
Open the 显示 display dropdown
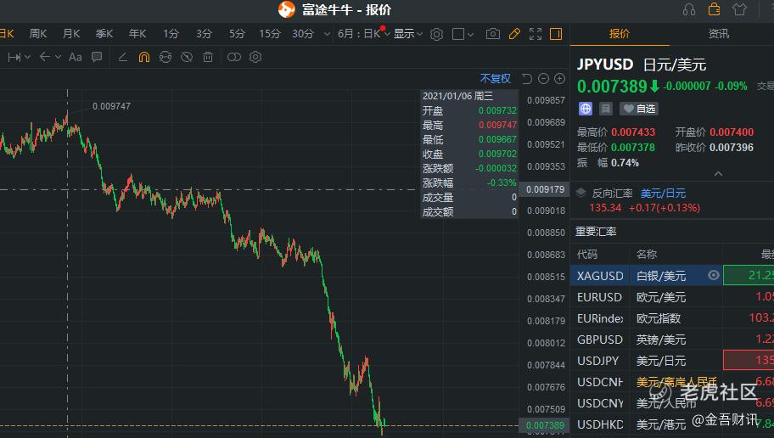pyautogui.click(x=407, y=34)
